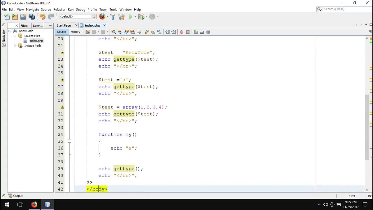The image size is (373, 210).
Task: Open the dropdown arrow beside Profile Project
Action: tap(158, 17)
